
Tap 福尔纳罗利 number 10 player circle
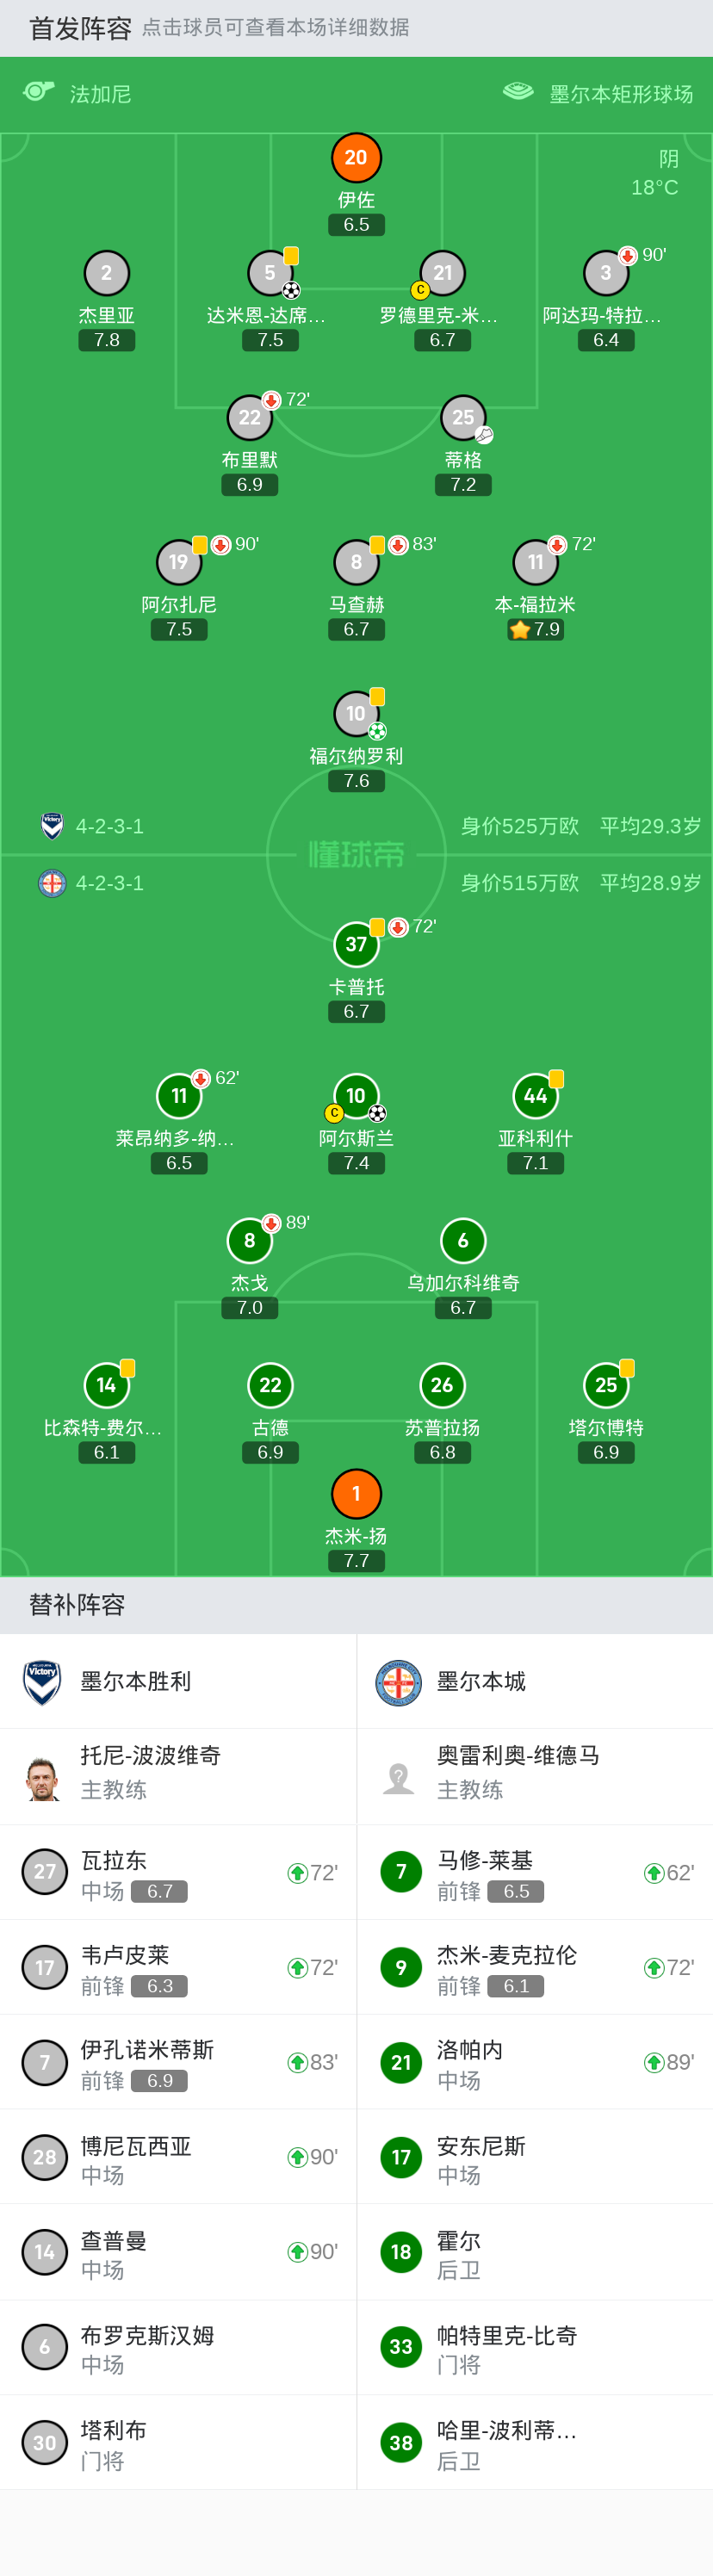tap(356, 714)
